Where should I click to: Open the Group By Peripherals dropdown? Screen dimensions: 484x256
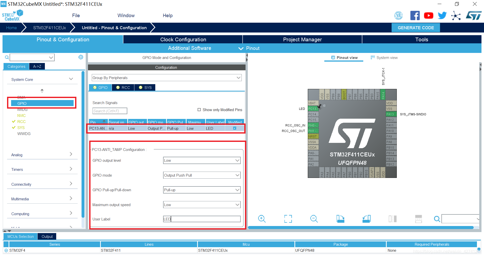coord(166,78)
